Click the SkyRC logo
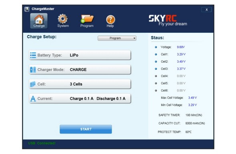 click(x=168, y=20)
